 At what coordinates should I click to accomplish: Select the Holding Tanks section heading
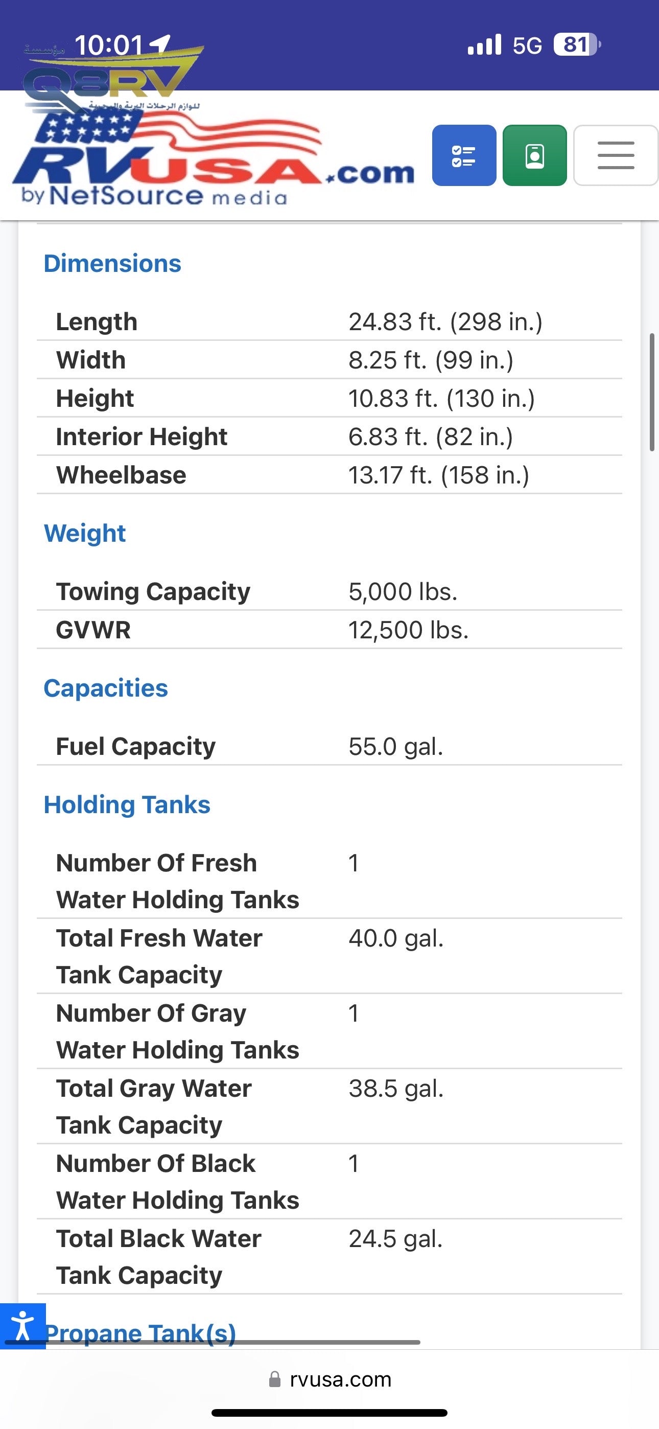127,804
